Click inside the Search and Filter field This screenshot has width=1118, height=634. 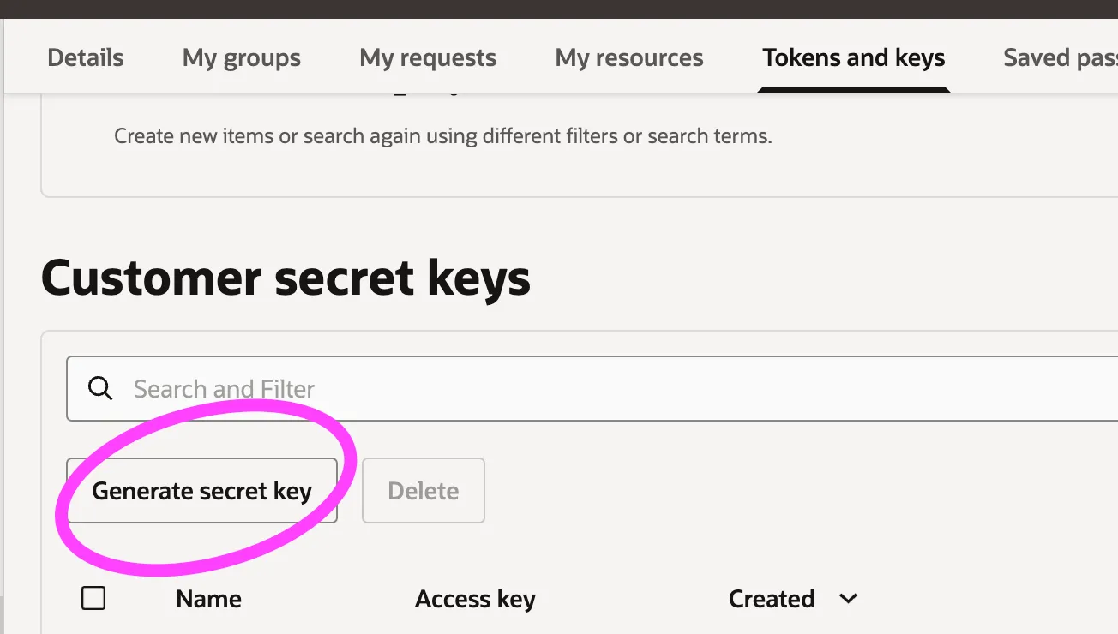click(343, 388)
